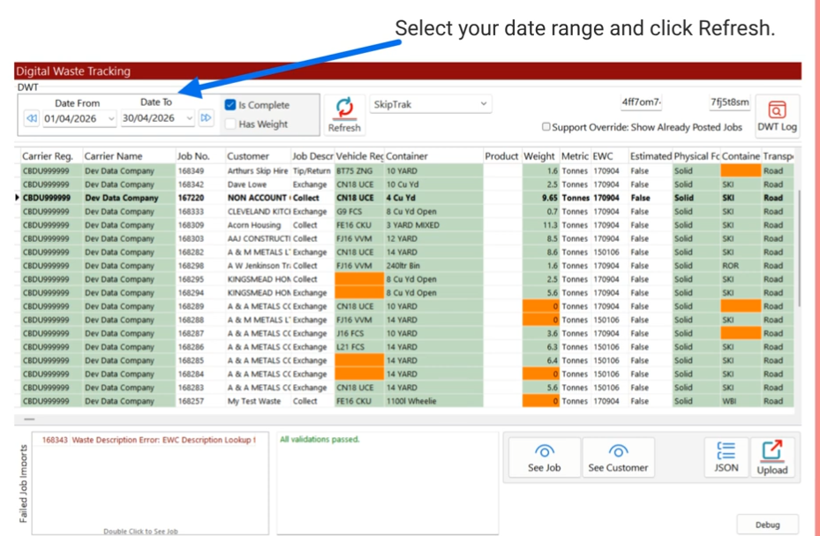Click Arthurs Skip Hire customer cell

coord(258,170)
